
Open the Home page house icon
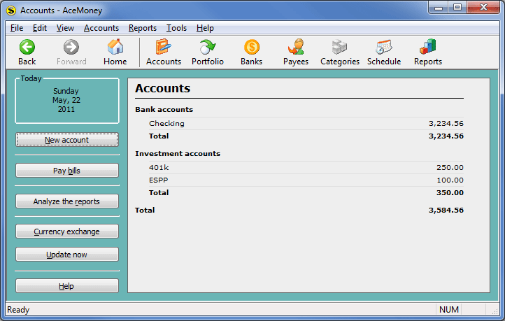tap(115, 47)
